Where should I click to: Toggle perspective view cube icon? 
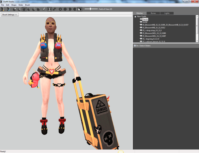tap(80, 9)
